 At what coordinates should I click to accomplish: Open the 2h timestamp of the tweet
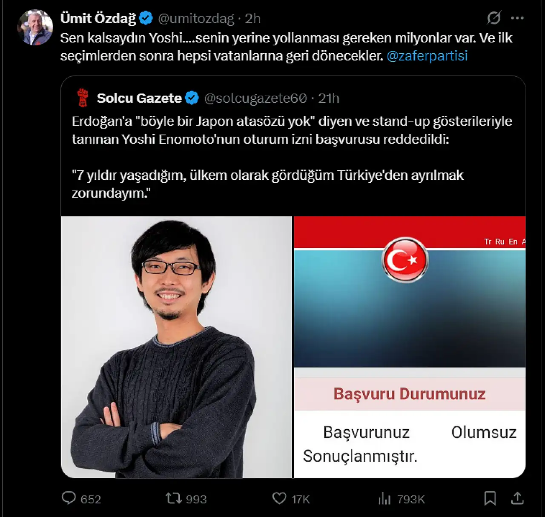click(x=252, y=18)
